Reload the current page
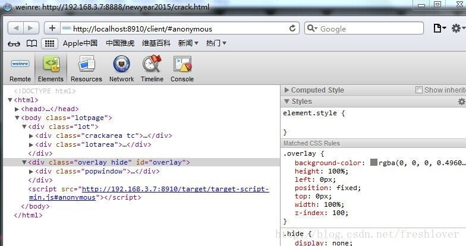The width and height of the screenshot is (466, 246). click(x=292, y=29)
